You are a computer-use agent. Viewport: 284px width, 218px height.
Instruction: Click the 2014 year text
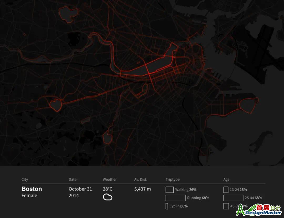74,196
